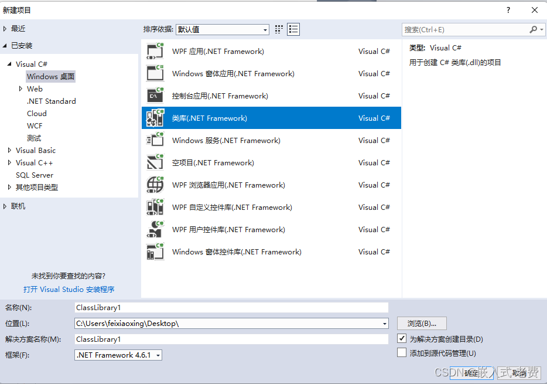The height and width of the screenshot is (384, 547).
Task: Switch to list details view
Action: [x=292, y=29]
